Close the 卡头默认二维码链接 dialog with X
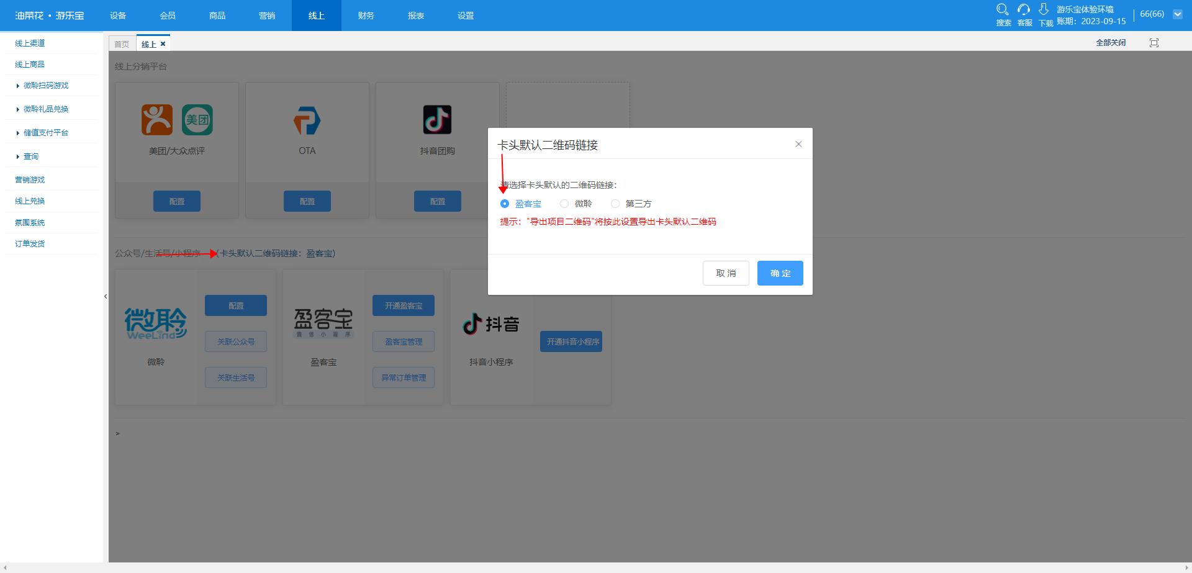 tap(798, 144)
